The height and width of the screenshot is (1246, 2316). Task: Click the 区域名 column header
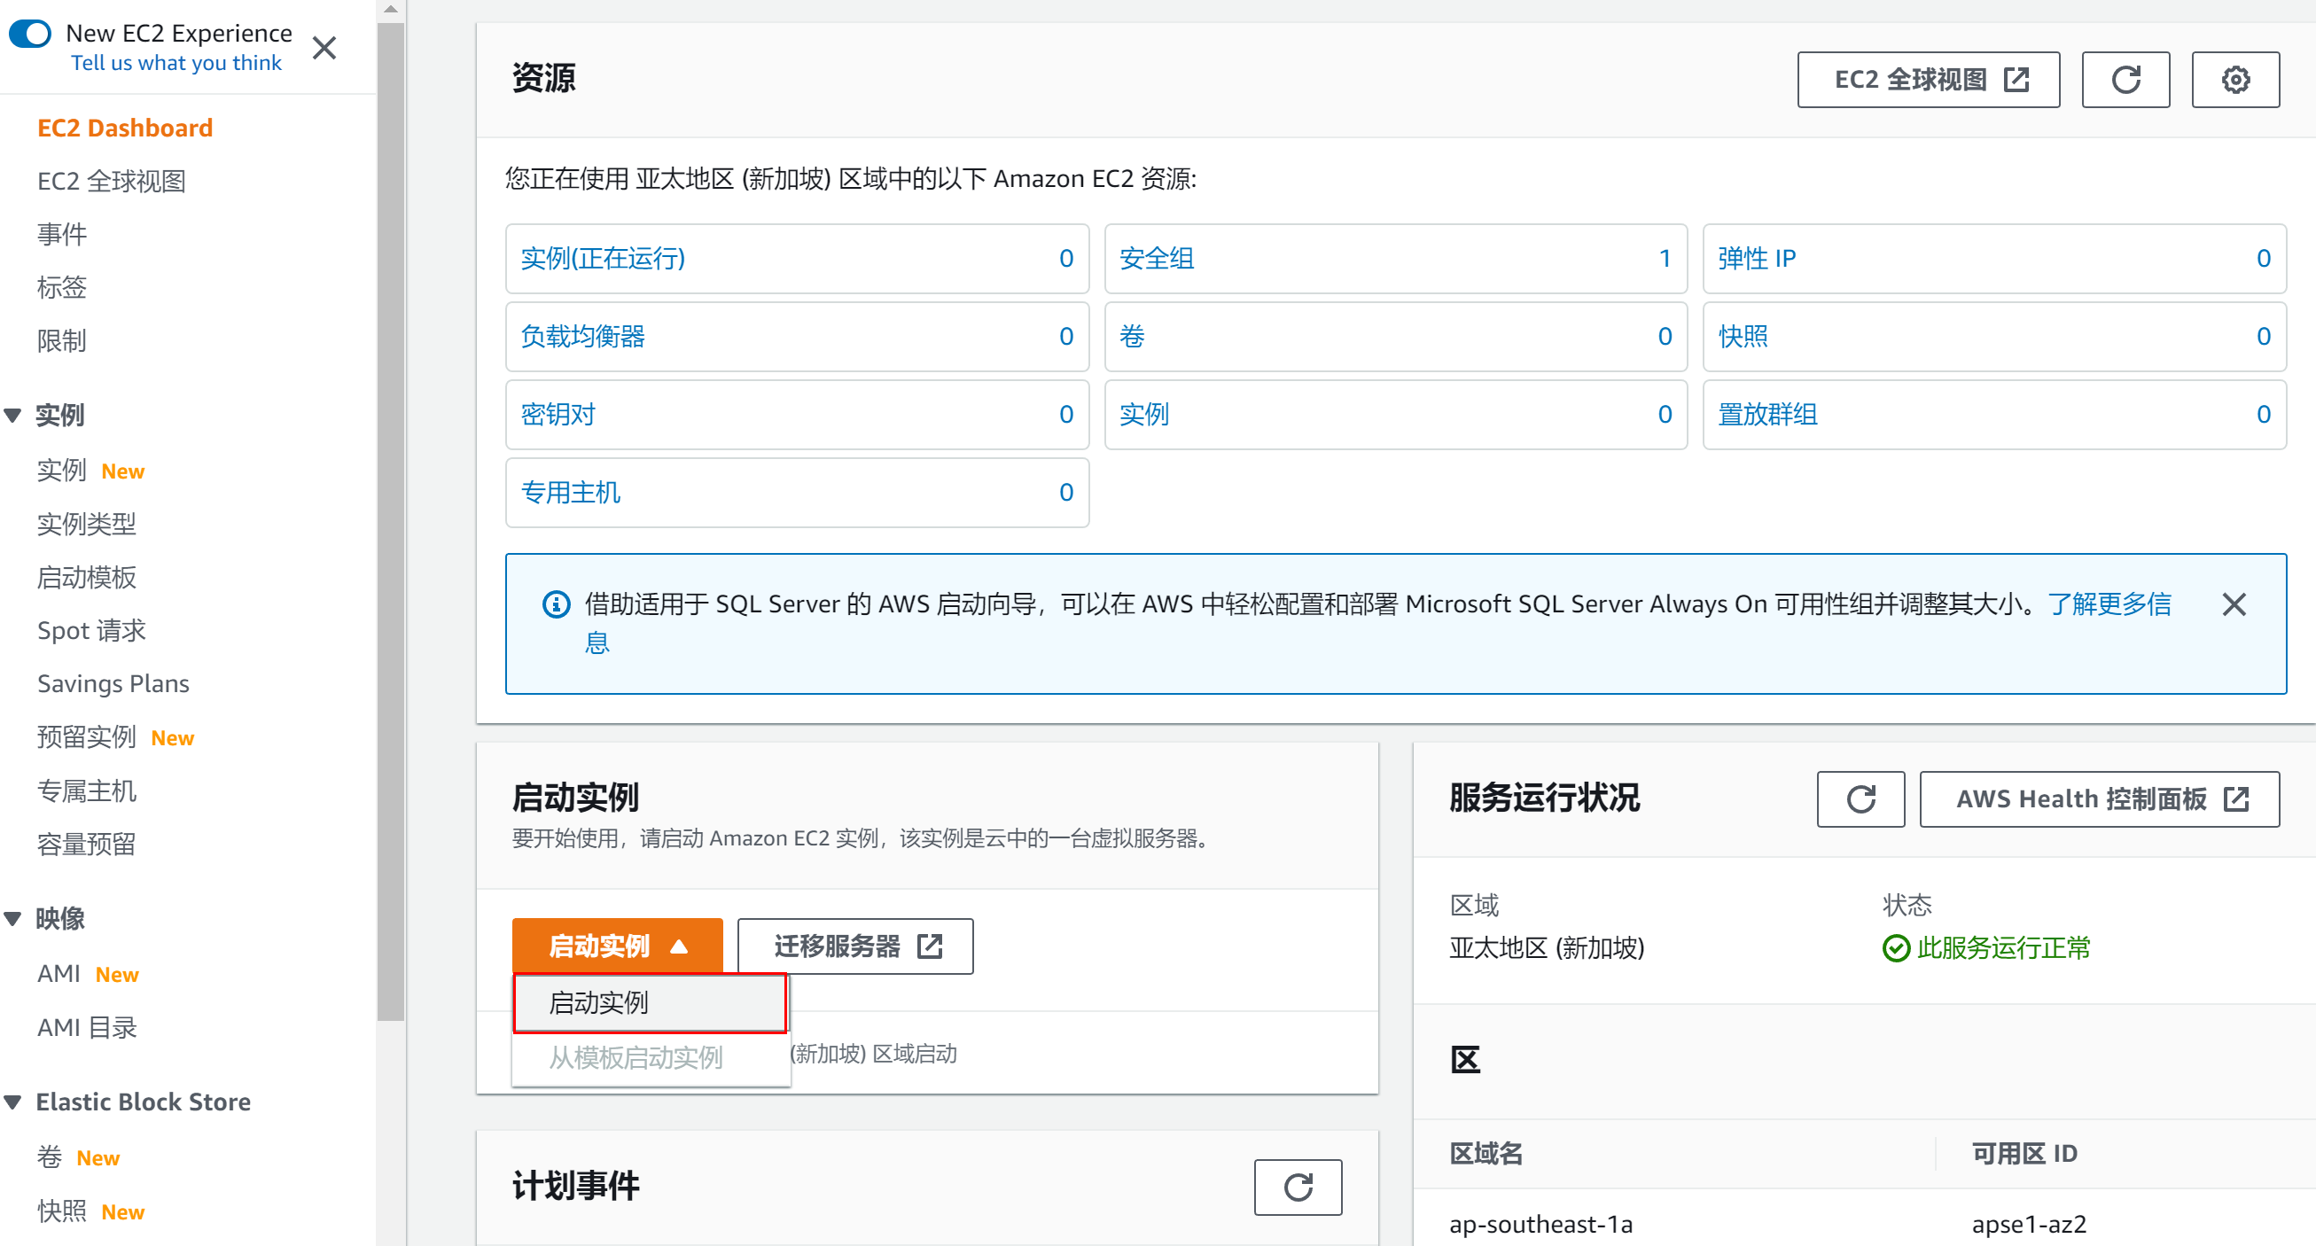click(x=1486, y=1154)
